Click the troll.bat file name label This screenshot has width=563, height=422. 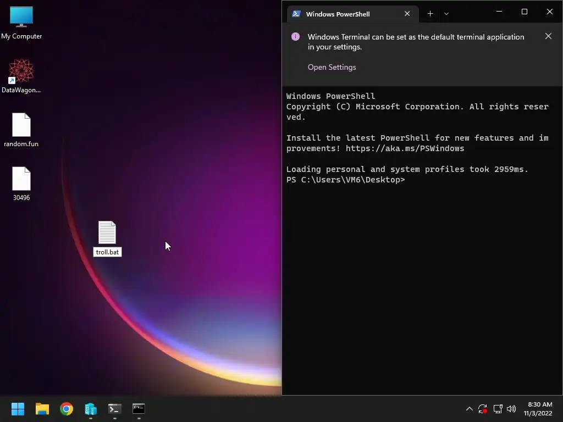coord(107,252)
